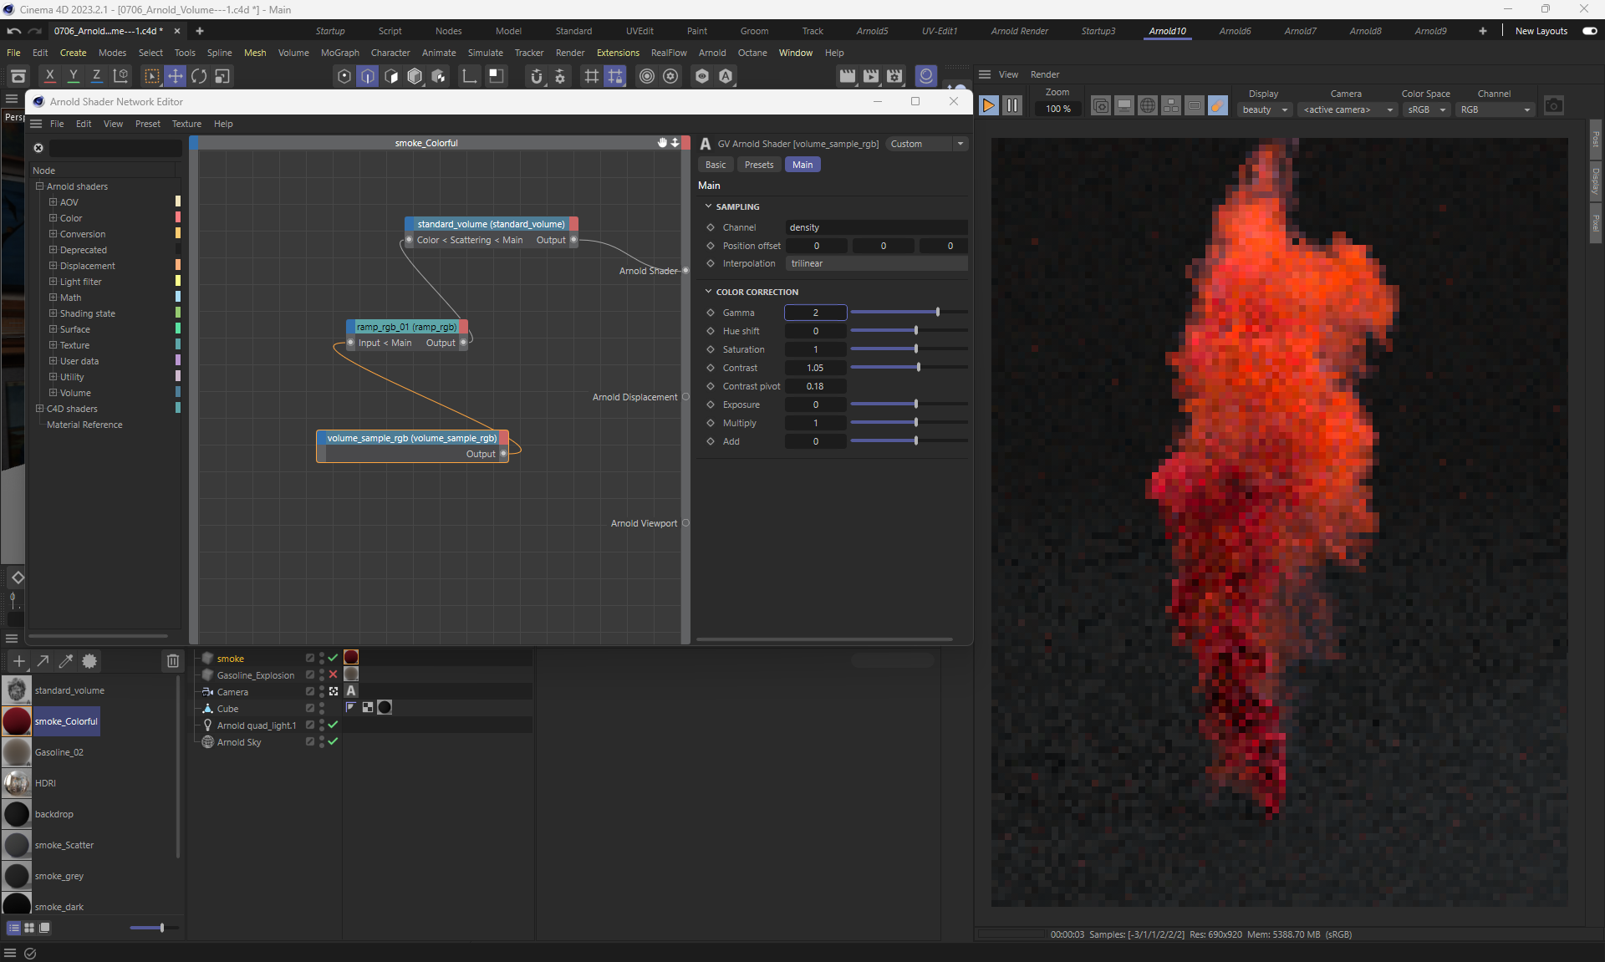Click the globe icon in render toolbar

(x=1148, y=106)
